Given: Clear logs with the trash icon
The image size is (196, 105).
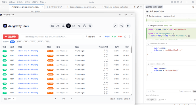Looking at the screenshot, I should [x=130, y=37].
